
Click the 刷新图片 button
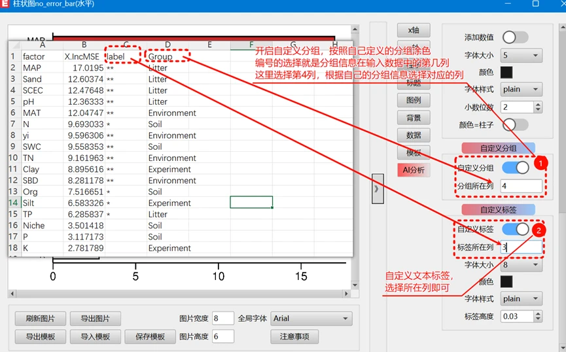tap(40, 319)
